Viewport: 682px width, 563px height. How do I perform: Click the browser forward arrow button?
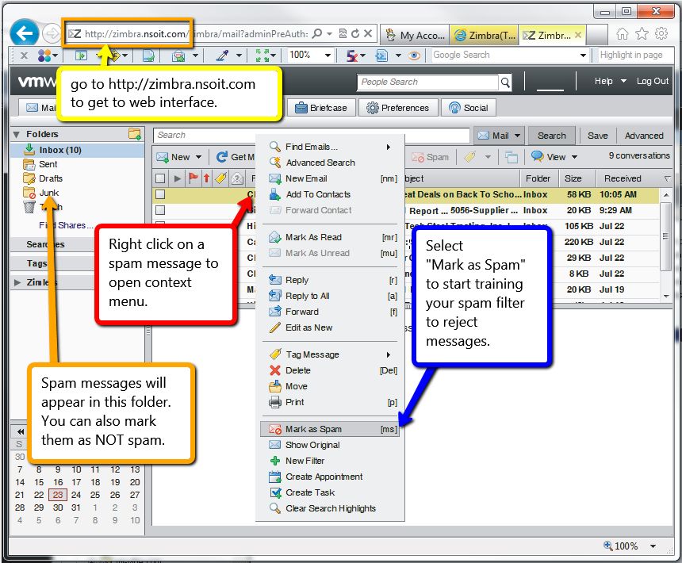point(52,33)
